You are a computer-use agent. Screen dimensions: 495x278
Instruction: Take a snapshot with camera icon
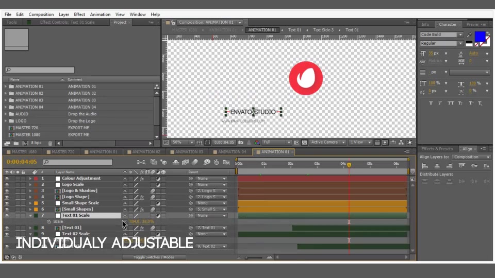[241, 143]
